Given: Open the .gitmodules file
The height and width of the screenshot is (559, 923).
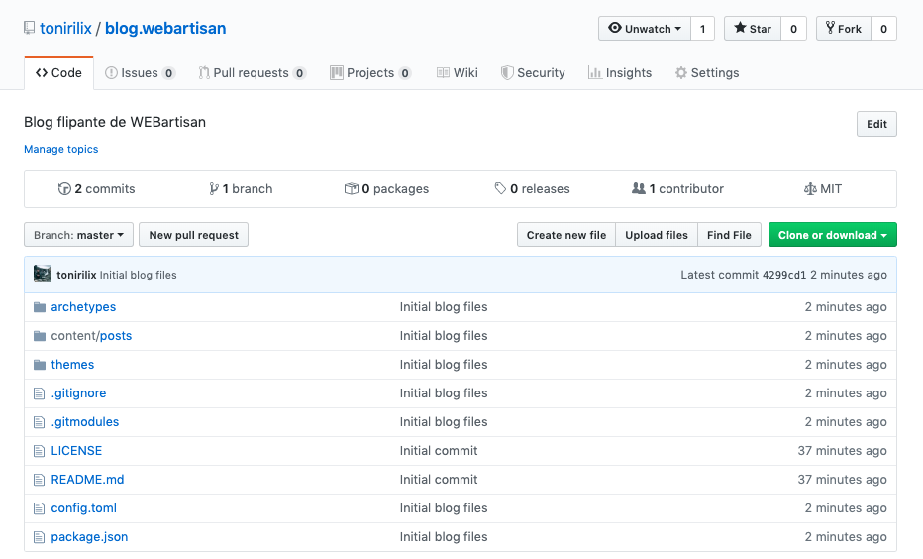Looking at the screenshot, I should (85, 422).
